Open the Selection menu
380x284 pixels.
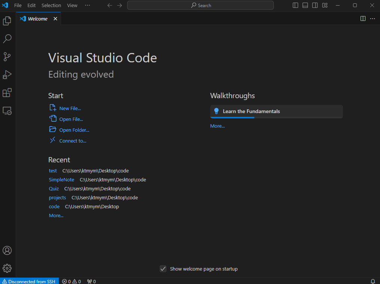click(51, 5)
